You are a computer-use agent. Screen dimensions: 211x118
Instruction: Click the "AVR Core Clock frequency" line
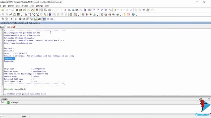[26, 74]
